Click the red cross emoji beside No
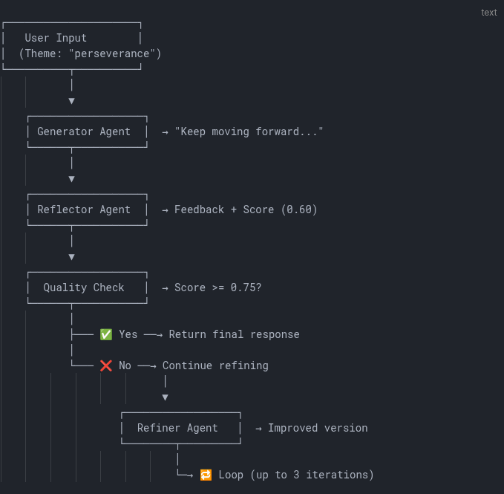 [106, 365]
